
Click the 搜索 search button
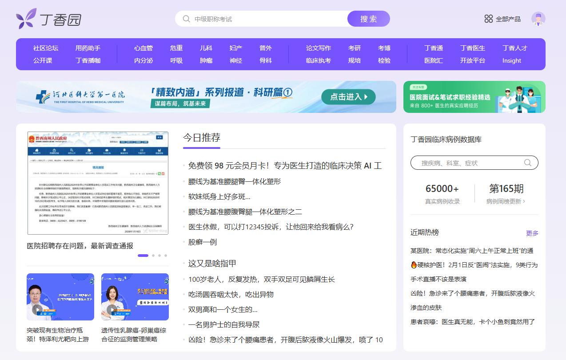point(368,19)
